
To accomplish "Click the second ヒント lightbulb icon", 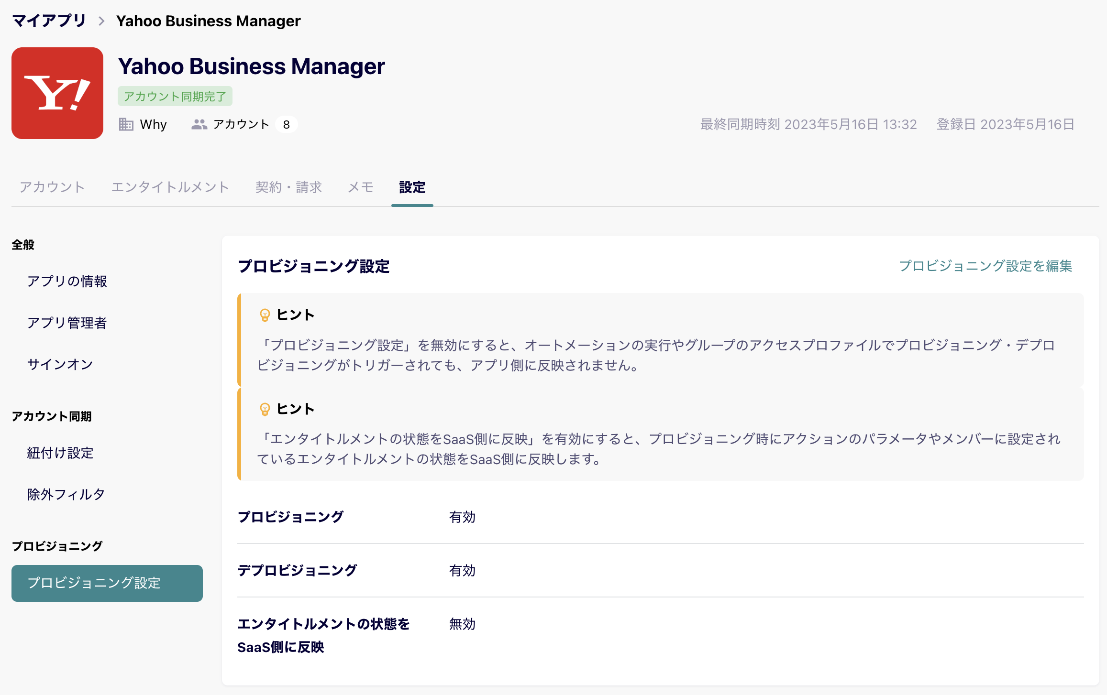I will [265, 409].
